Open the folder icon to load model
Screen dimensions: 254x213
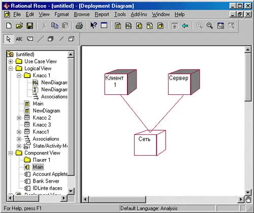coord(19,26)
